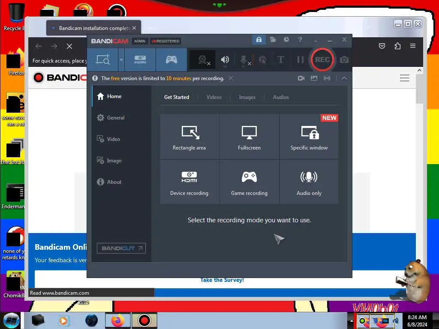
Task: Go forward in Firefox
Action: (54, 46)
